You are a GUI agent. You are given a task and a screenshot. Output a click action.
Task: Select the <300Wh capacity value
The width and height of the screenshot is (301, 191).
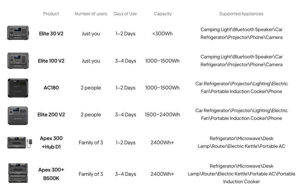162,33
